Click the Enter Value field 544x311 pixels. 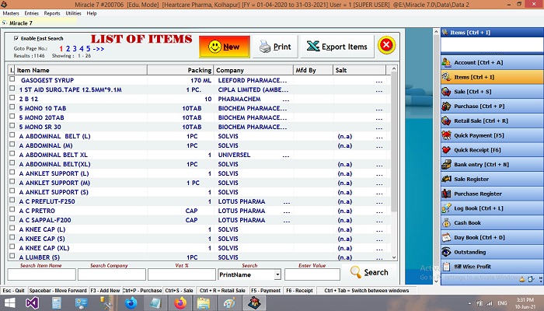pyautogui.click(x=312, y=274)
